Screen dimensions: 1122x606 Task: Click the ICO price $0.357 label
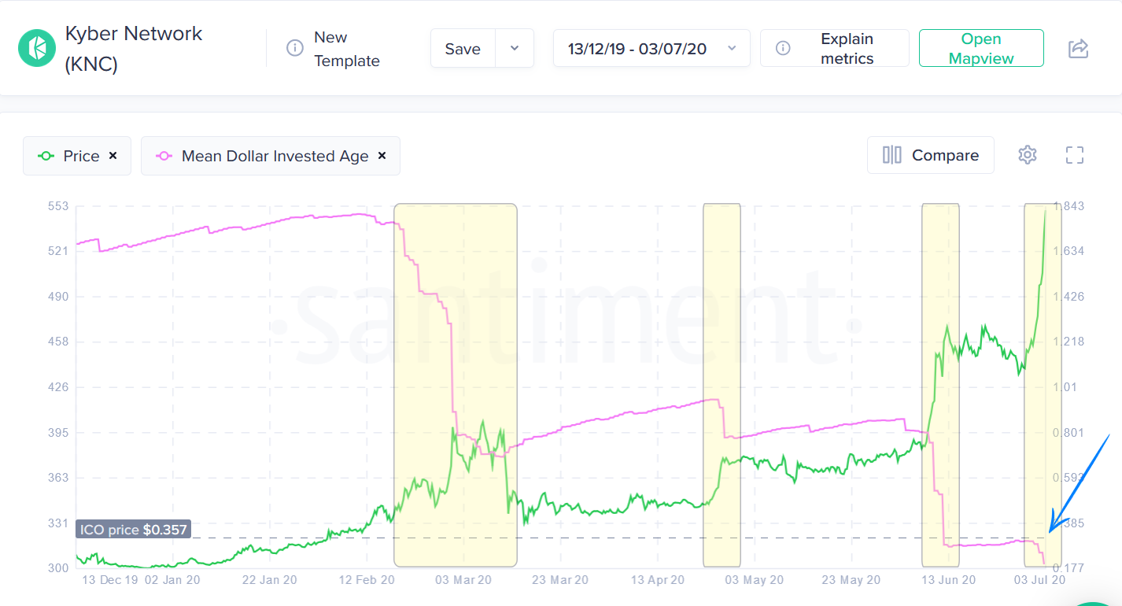point(134,530)
